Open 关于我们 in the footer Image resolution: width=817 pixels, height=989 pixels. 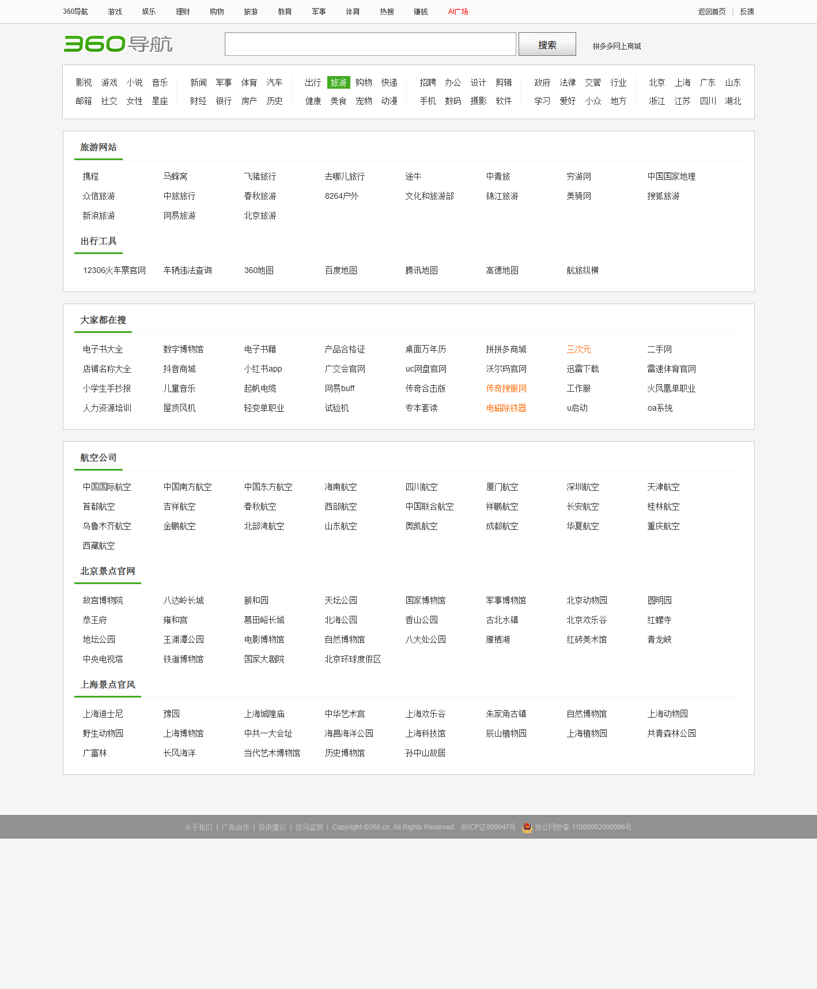pos(198,827)
